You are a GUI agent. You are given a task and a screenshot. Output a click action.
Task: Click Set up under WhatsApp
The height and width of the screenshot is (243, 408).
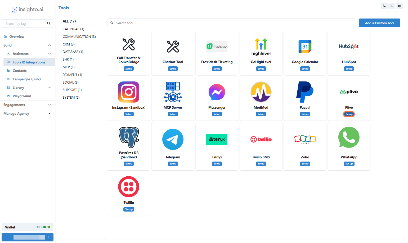[349, 164]
